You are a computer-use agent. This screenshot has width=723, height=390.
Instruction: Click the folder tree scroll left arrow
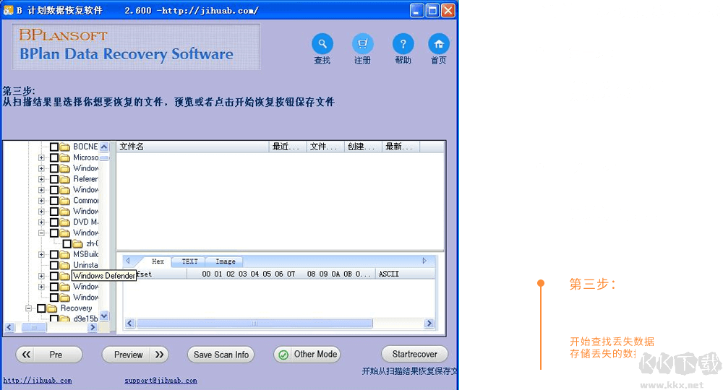point(9,327)
